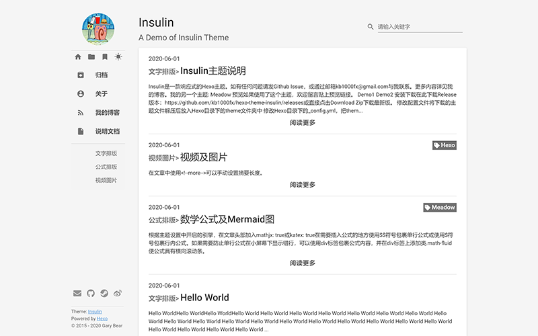Focus the 请输入关键字 search field

point(420,27)
